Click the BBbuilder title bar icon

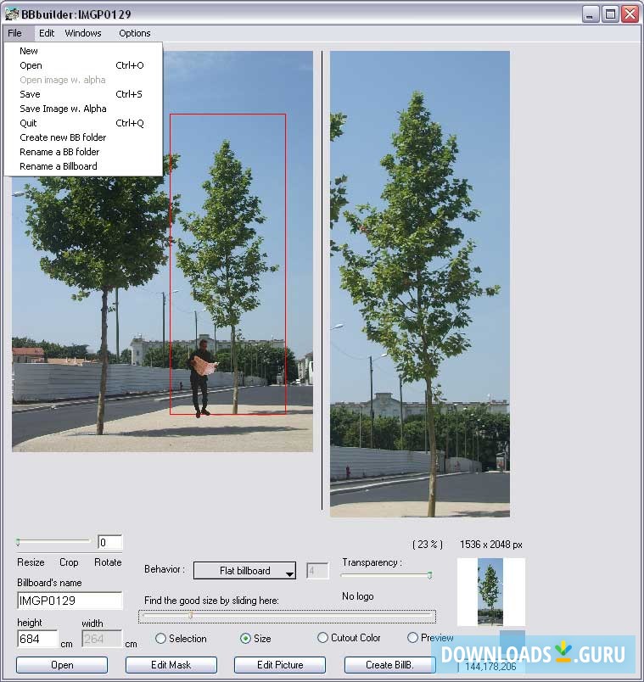pyautogui.click(x=12, y=14)
